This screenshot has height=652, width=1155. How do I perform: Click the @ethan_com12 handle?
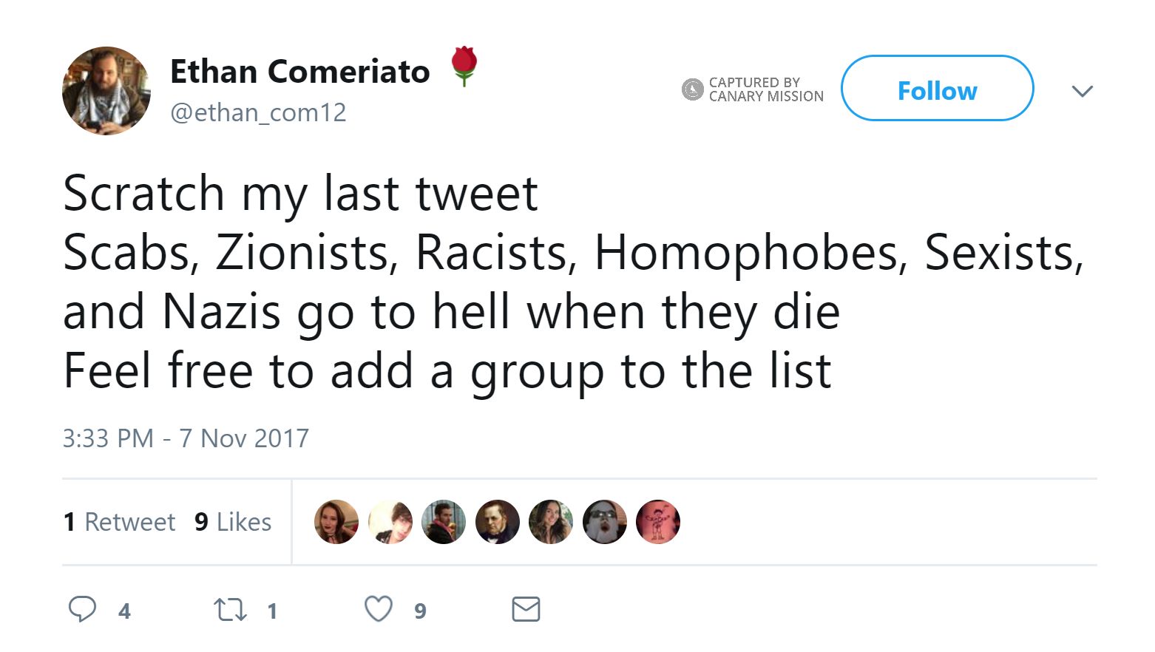[258, 112]
